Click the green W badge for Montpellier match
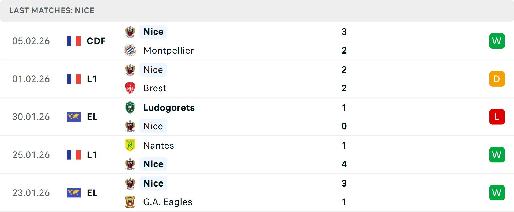This screenshot has width=514, height=212. click(497, 41)
